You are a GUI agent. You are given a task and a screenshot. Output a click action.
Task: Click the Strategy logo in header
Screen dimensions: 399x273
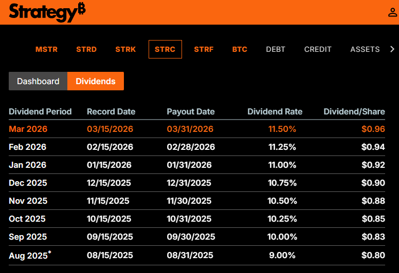47,12
